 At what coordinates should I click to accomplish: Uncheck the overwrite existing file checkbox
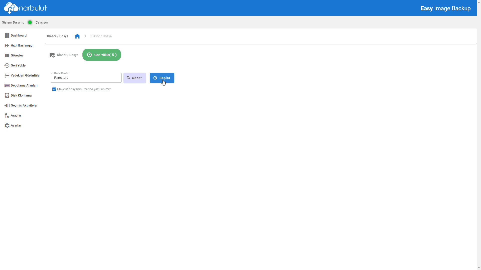pyautogui.click(x=54, y=89)
